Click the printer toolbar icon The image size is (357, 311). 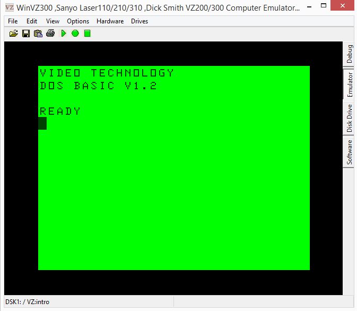(50, 33)
